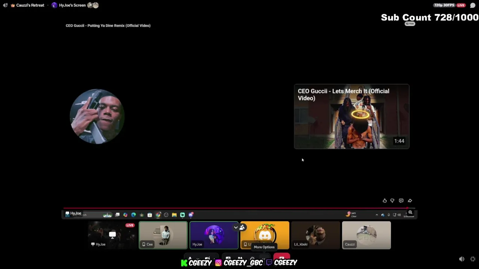The width and height of the screenshot is (479, 269).
Task: Click the Cauzzi's Retreat channel name
Action: click(x=30, y=5)
